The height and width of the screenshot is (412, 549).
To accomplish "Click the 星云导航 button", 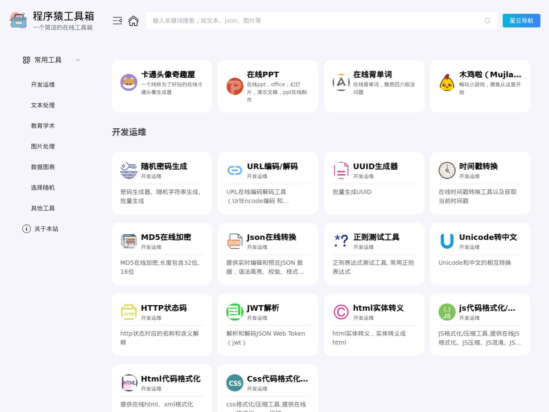I will 521,20.
